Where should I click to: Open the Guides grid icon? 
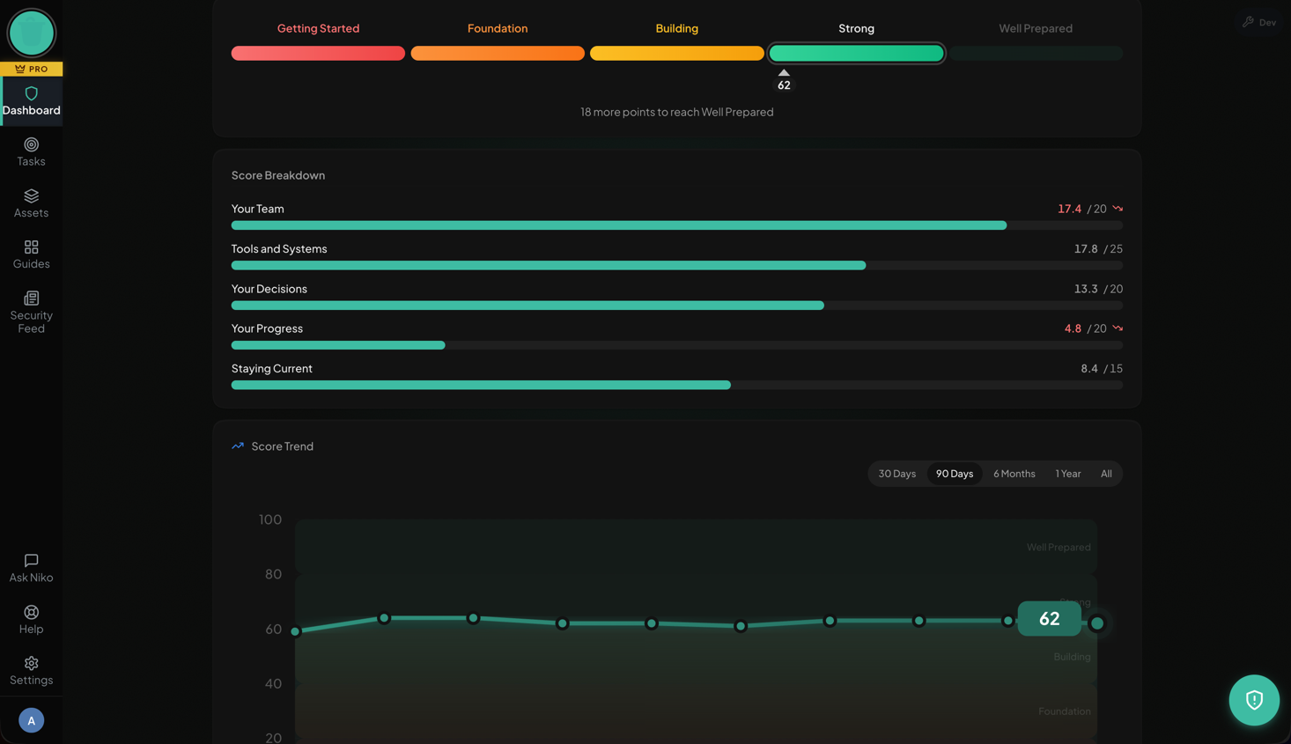(31, 247)
